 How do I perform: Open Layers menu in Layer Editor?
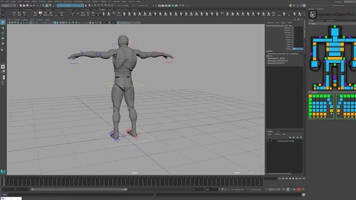point(270,134)
